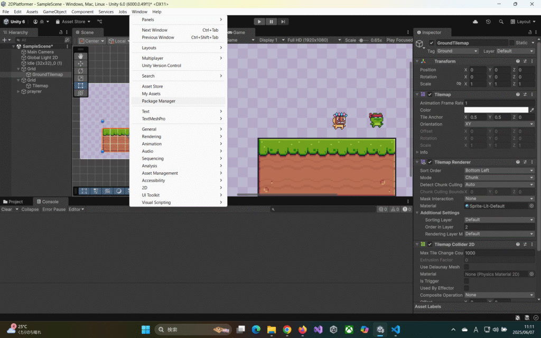Open the Asset Store toolbar button
This screenshot has width=541, height=338.
click(x=73, y=21)
